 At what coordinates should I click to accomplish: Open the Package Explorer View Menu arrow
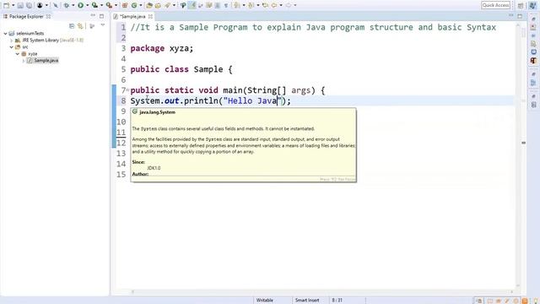[103, 25]
